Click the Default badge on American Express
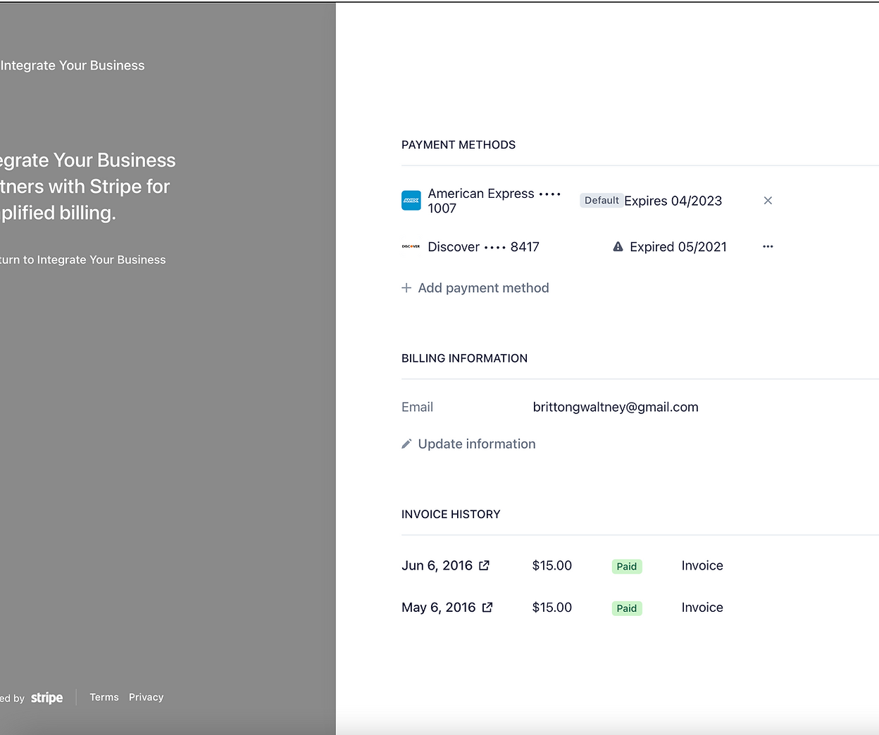 pos(601,201)
